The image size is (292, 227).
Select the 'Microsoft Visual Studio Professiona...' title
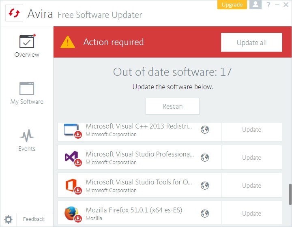[140, 154]
